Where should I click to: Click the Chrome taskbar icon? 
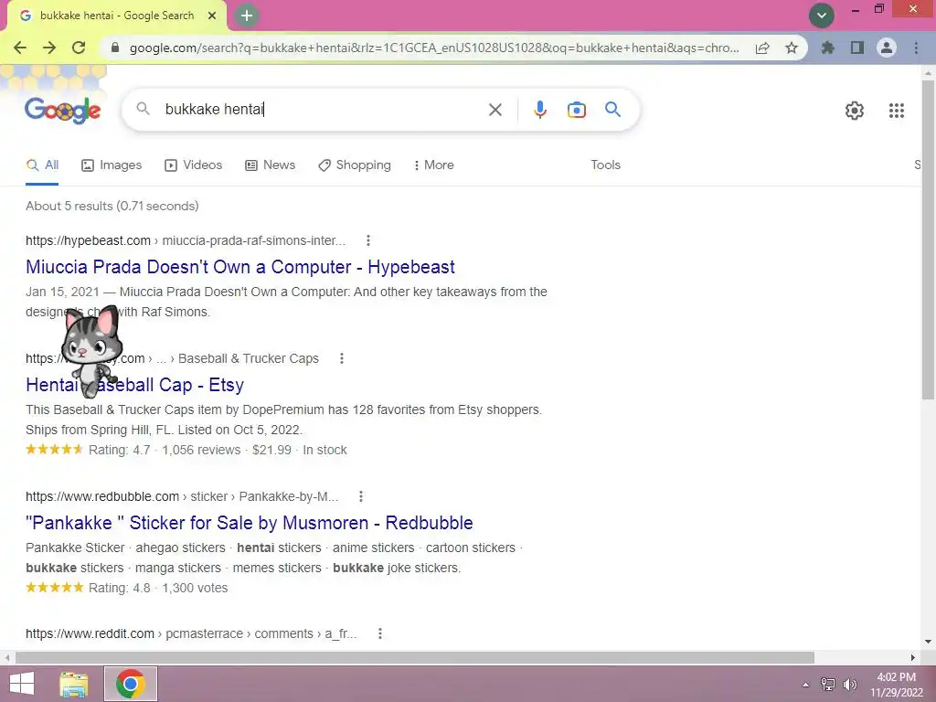tap(131, 684)
